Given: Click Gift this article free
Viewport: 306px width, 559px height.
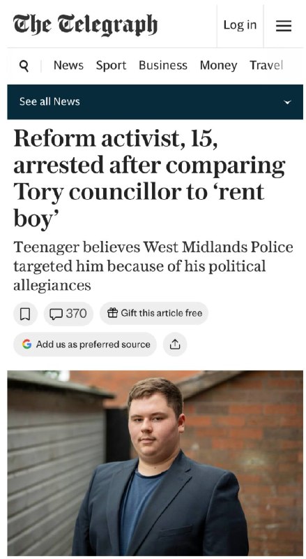Looking at the screenshot, I should [x=154, y=313].
